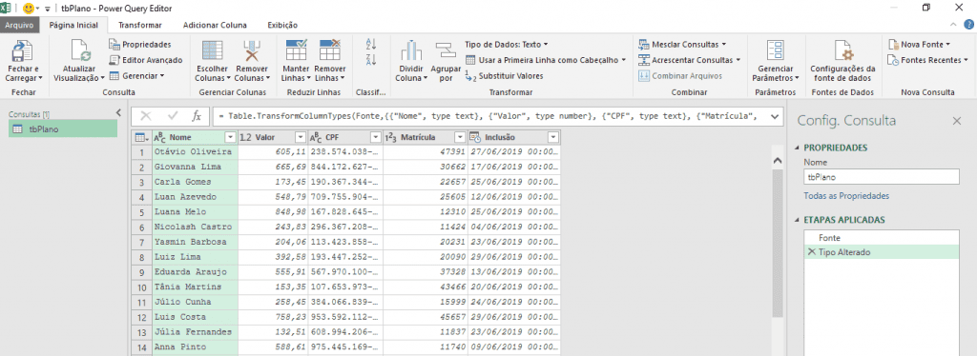Delete the Tipo Alterado step with X
This screenshot has height=356, width=977.
pyautogui.click(x=811, y=251)
